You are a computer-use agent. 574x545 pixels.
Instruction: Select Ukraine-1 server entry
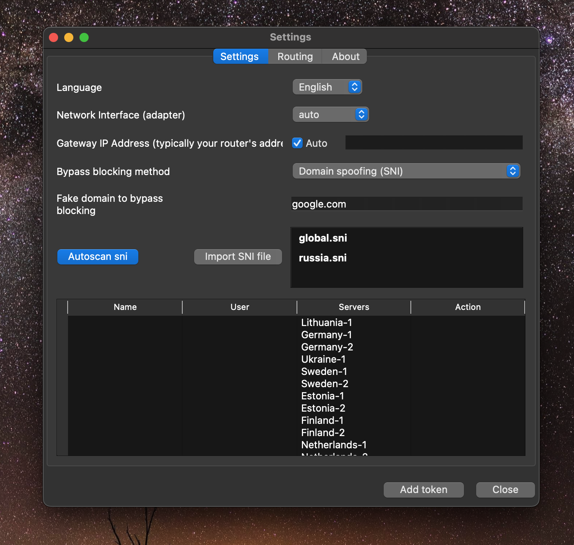point(323,359)
